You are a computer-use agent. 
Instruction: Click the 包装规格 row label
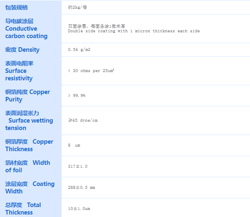coord(17,7)
